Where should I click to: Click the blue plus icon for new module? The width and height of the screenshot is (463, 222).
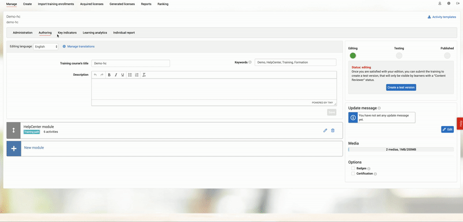(13, 149)
